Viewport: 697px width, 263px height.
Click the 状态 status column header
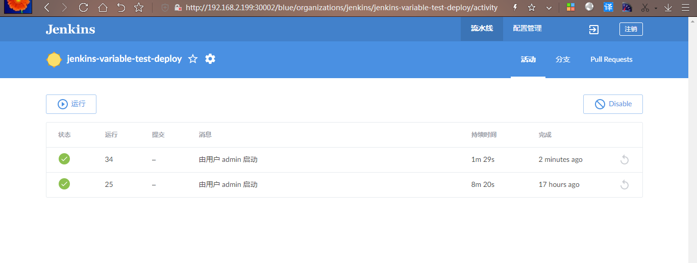point(64,135)
